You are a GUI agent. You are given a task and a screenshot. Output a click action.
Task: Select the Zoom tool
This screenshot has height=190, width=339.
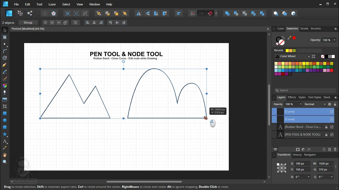pyautogui.click(x=5, y=162)
